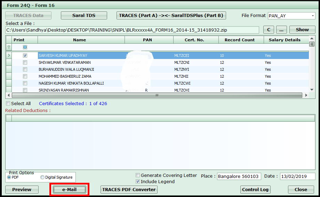The width and height of the screenshot is (320, 197).
Task: Sort by the Record Count column header
Action: [241, 40]
